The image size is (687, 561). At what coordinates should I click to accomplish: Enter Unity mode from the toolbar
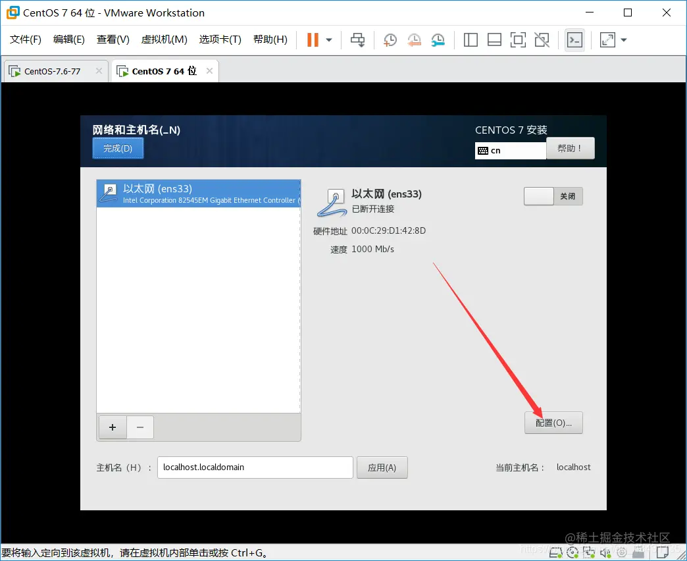[x=542, y=40]
